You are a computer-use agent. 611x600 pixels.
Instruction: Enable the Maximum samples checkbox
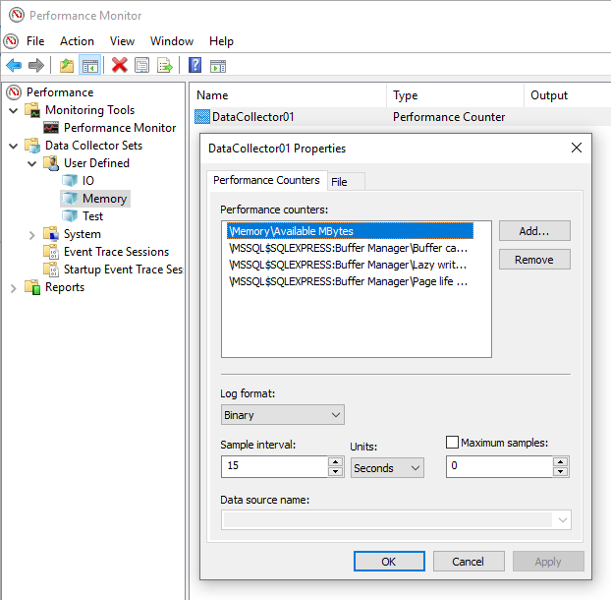[452, 443]
